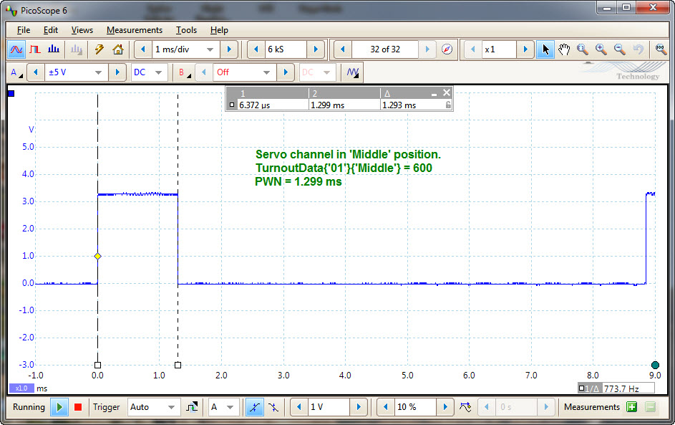The width and height of the screenshot is (675, 425).
Task: Open the signal generator icon
Action: point(353,72)
